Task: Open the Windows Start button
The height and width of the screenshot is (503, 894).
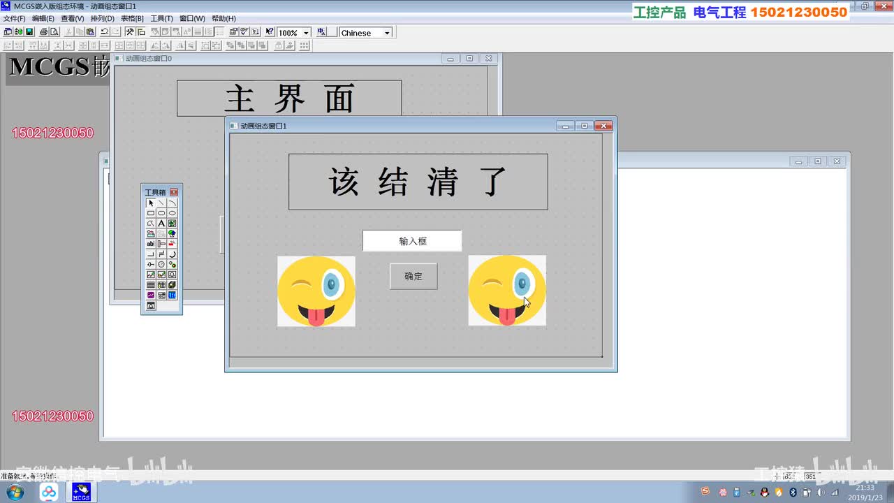Action: (14, 493)
